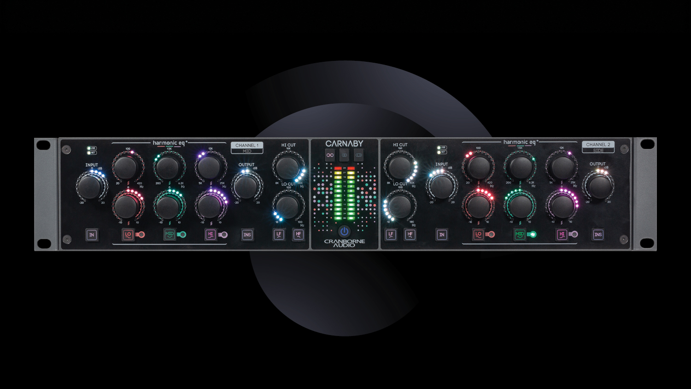Enable Channel 2 LF cut filter button
691x389 pixels.
[x=391, y=235]
